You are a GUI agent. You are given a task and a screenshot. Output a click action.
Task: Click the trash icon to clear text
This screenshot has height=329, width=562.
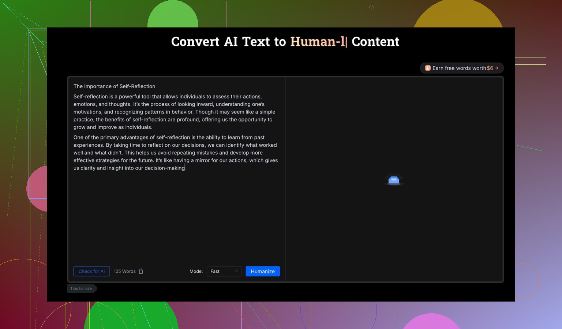click(x=141, y=271)
